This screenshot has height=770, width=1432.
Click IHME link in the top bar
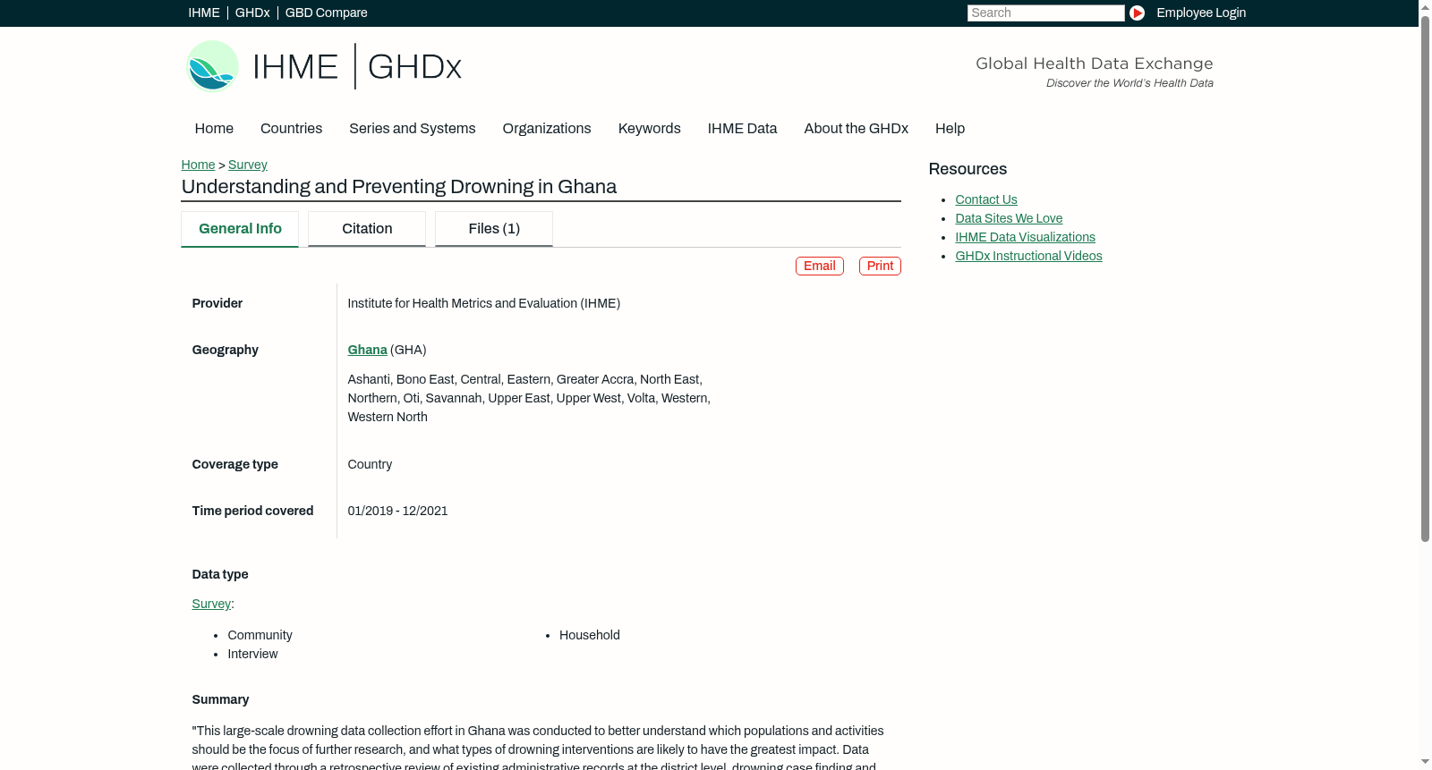tap(204, 13)
